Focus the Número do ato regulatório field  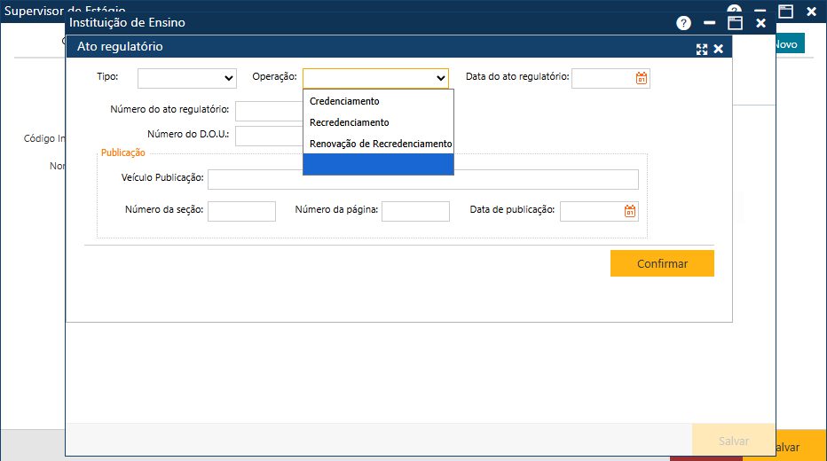269,111
